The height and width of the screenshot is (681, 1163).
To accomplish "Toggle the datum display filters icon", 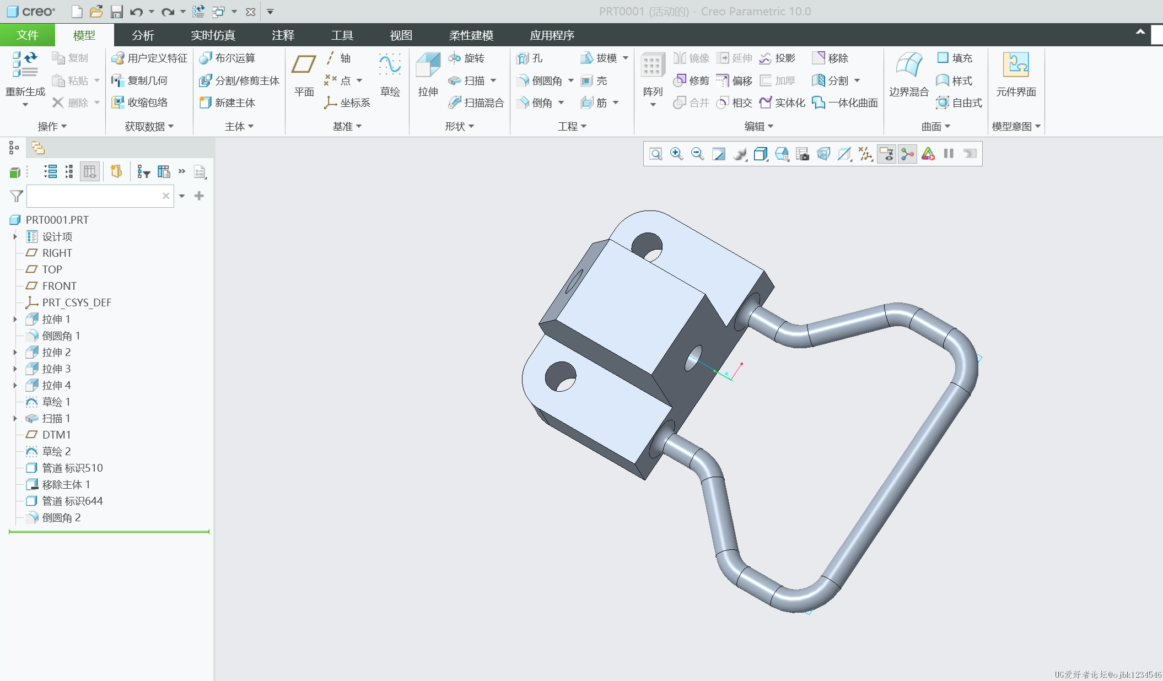I will 865,154.
